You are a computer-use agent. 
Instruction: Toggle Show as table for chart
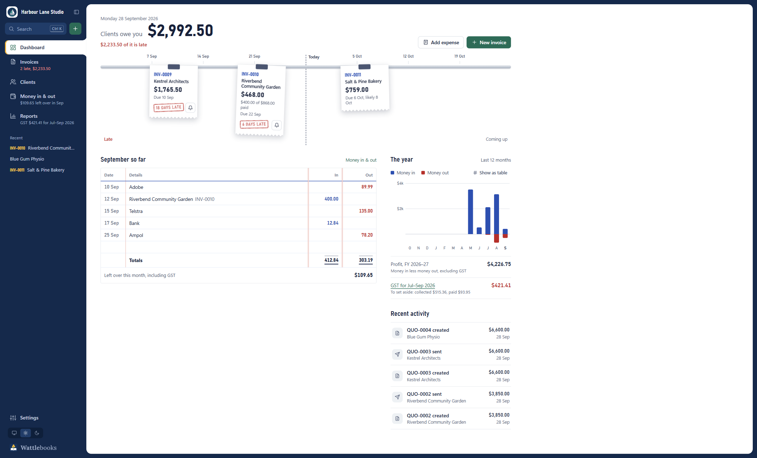pyautogui.click(x=490, y=173)
